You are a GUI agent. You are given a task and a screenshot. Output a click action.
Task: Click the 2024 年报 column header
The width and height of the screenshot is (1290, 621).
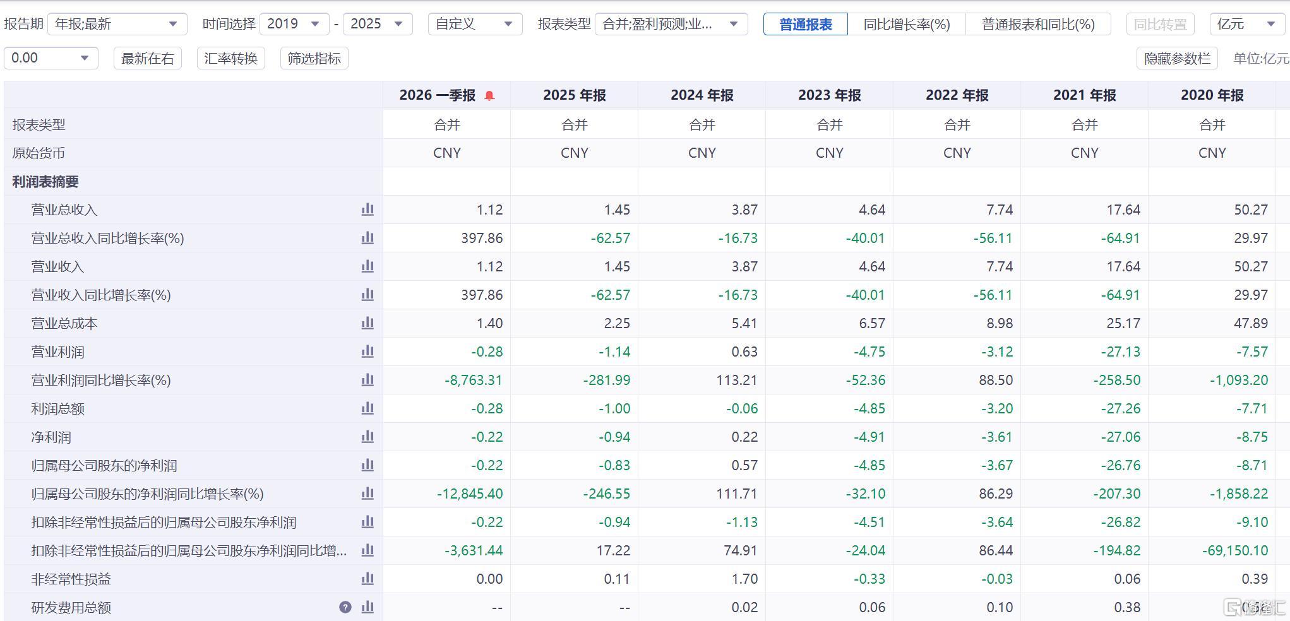click(x=702, y=95)
